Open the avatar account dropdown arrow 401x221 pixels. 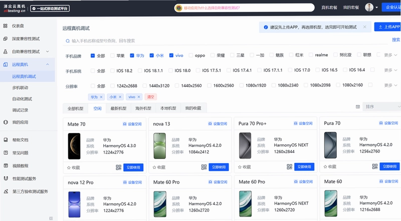(377, 7)
